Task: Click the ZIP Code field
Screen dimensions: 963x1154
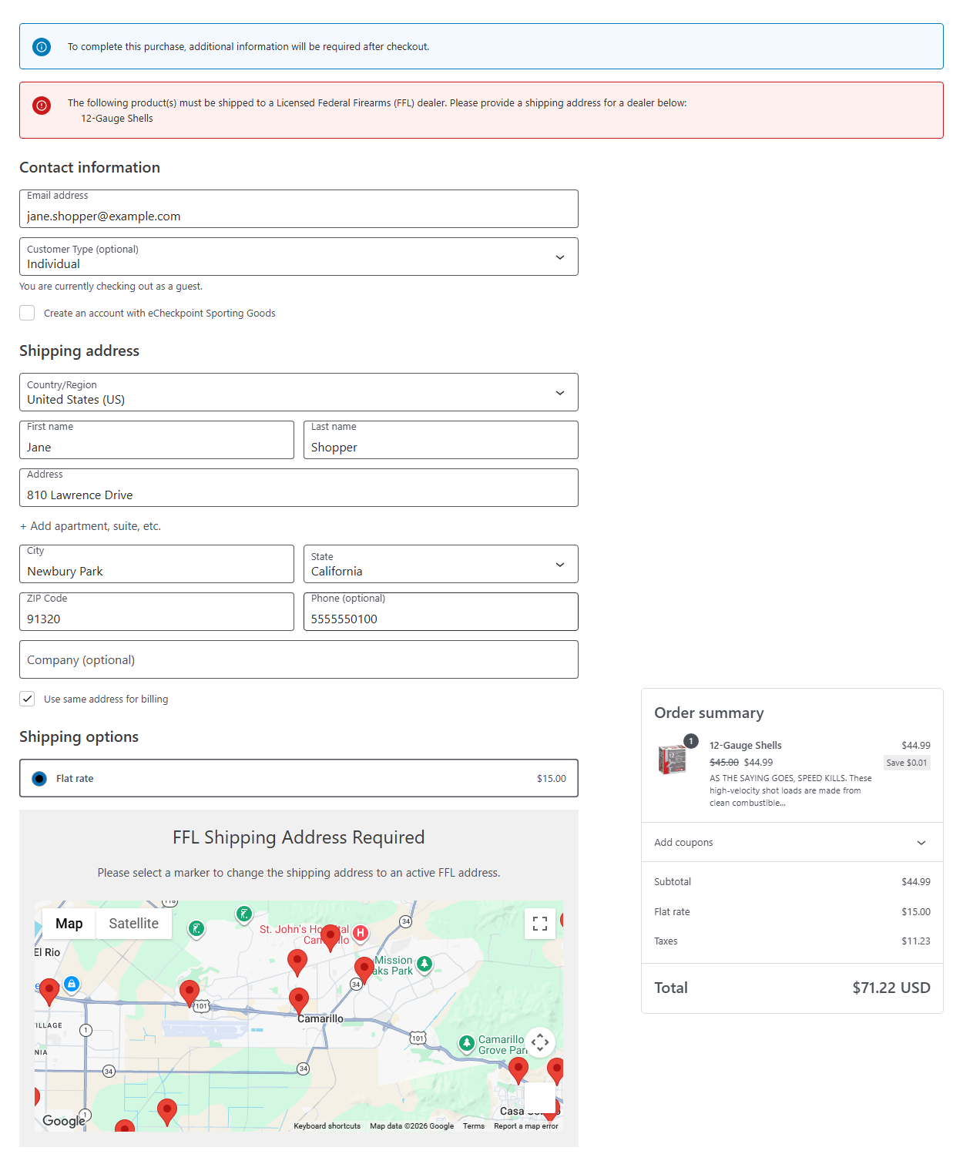Action: tap(156, 612)
